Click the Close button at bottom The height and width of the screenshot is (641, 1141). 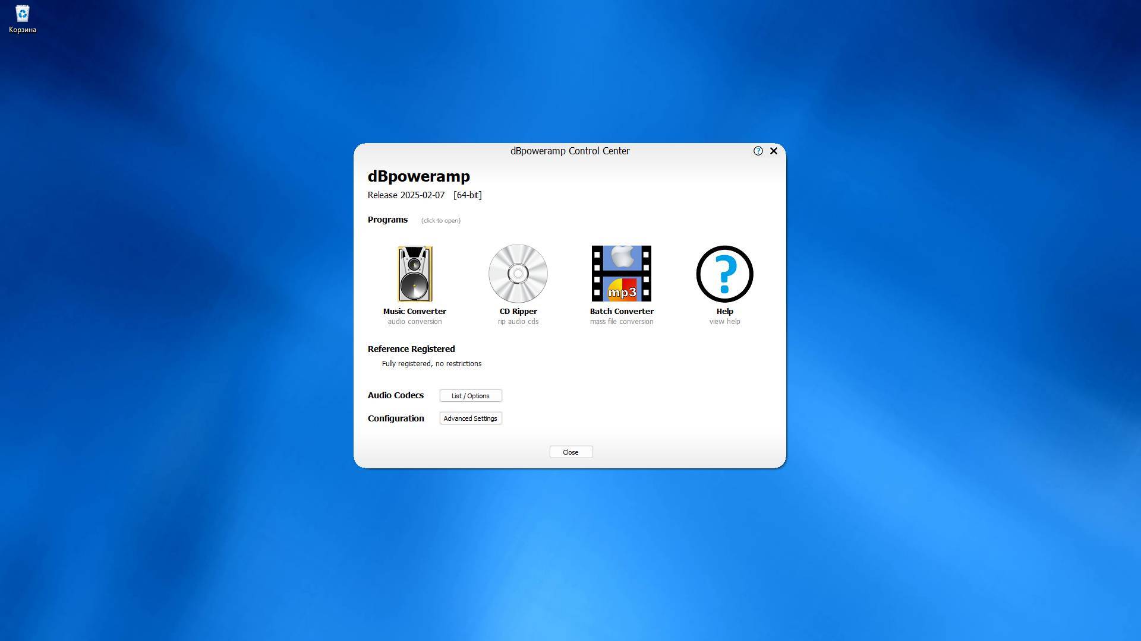point(571,452)
